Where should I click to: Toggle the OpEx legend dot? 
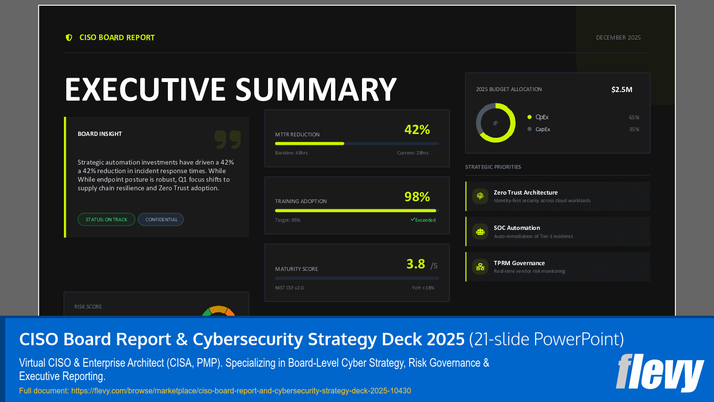[529, 117]
